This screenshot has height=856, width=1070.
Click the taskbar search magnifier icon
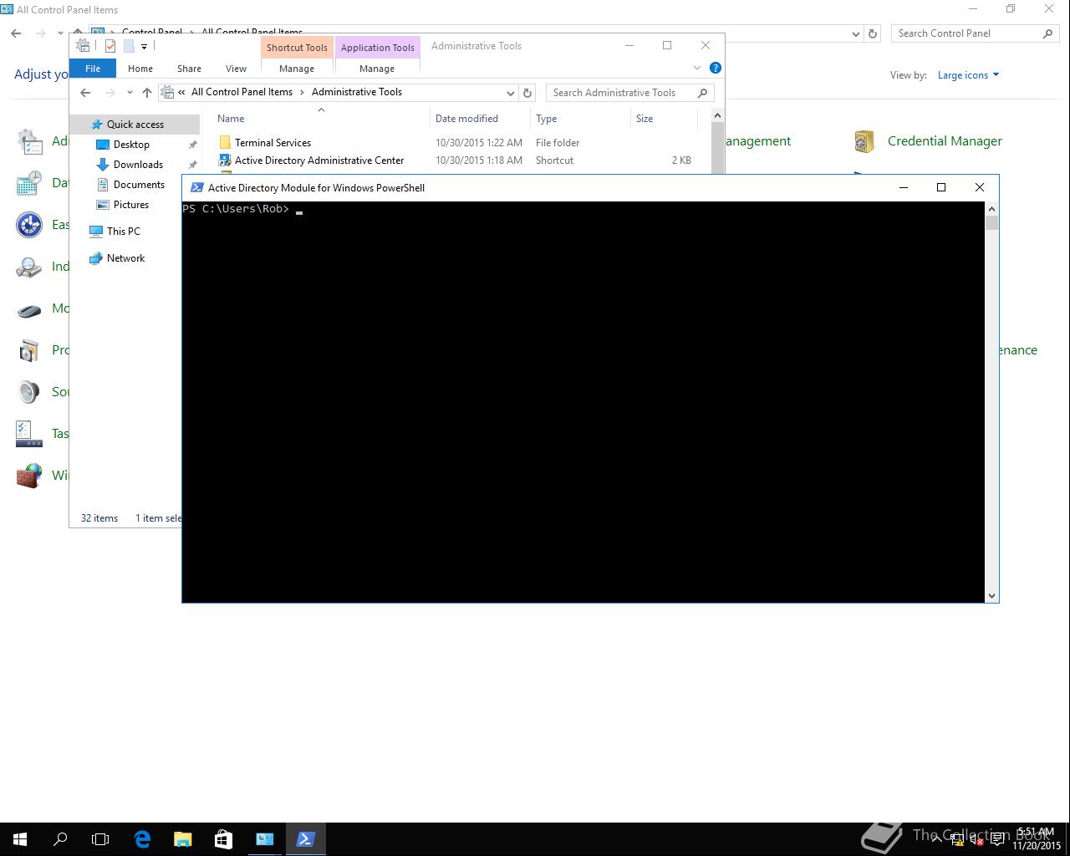click(60, 839)
